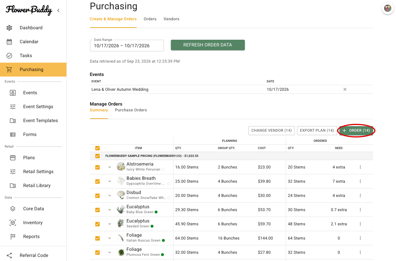Click the Export Plan (14) button

coord(317,130)
